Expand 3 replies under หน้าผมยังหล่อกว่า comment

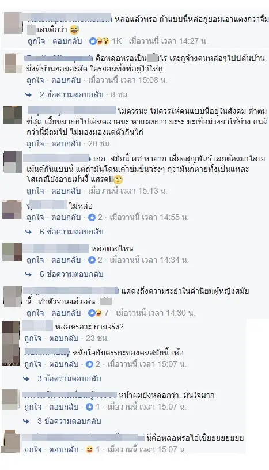click(x=69, y=421)
